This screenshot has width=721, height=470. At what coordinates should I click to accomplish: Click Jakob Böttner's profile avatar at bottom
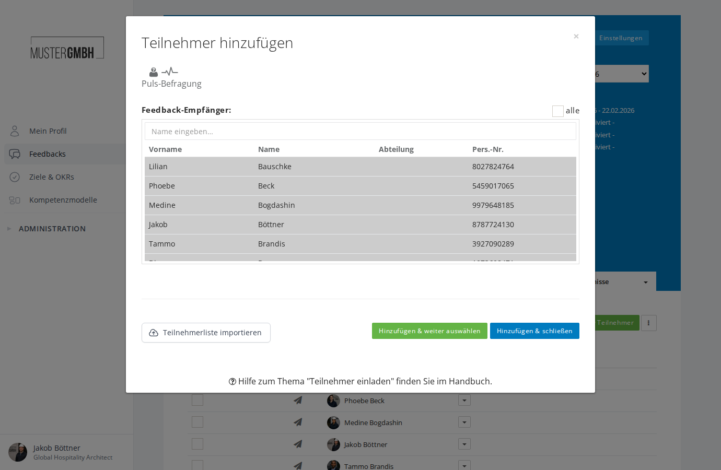18,452
